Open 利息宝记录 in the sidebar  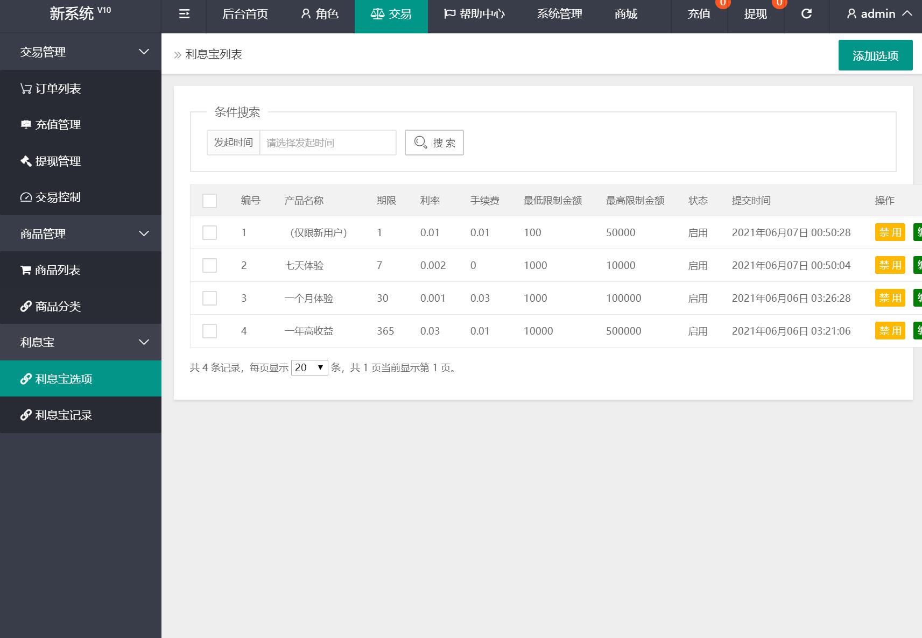[81, 415]
